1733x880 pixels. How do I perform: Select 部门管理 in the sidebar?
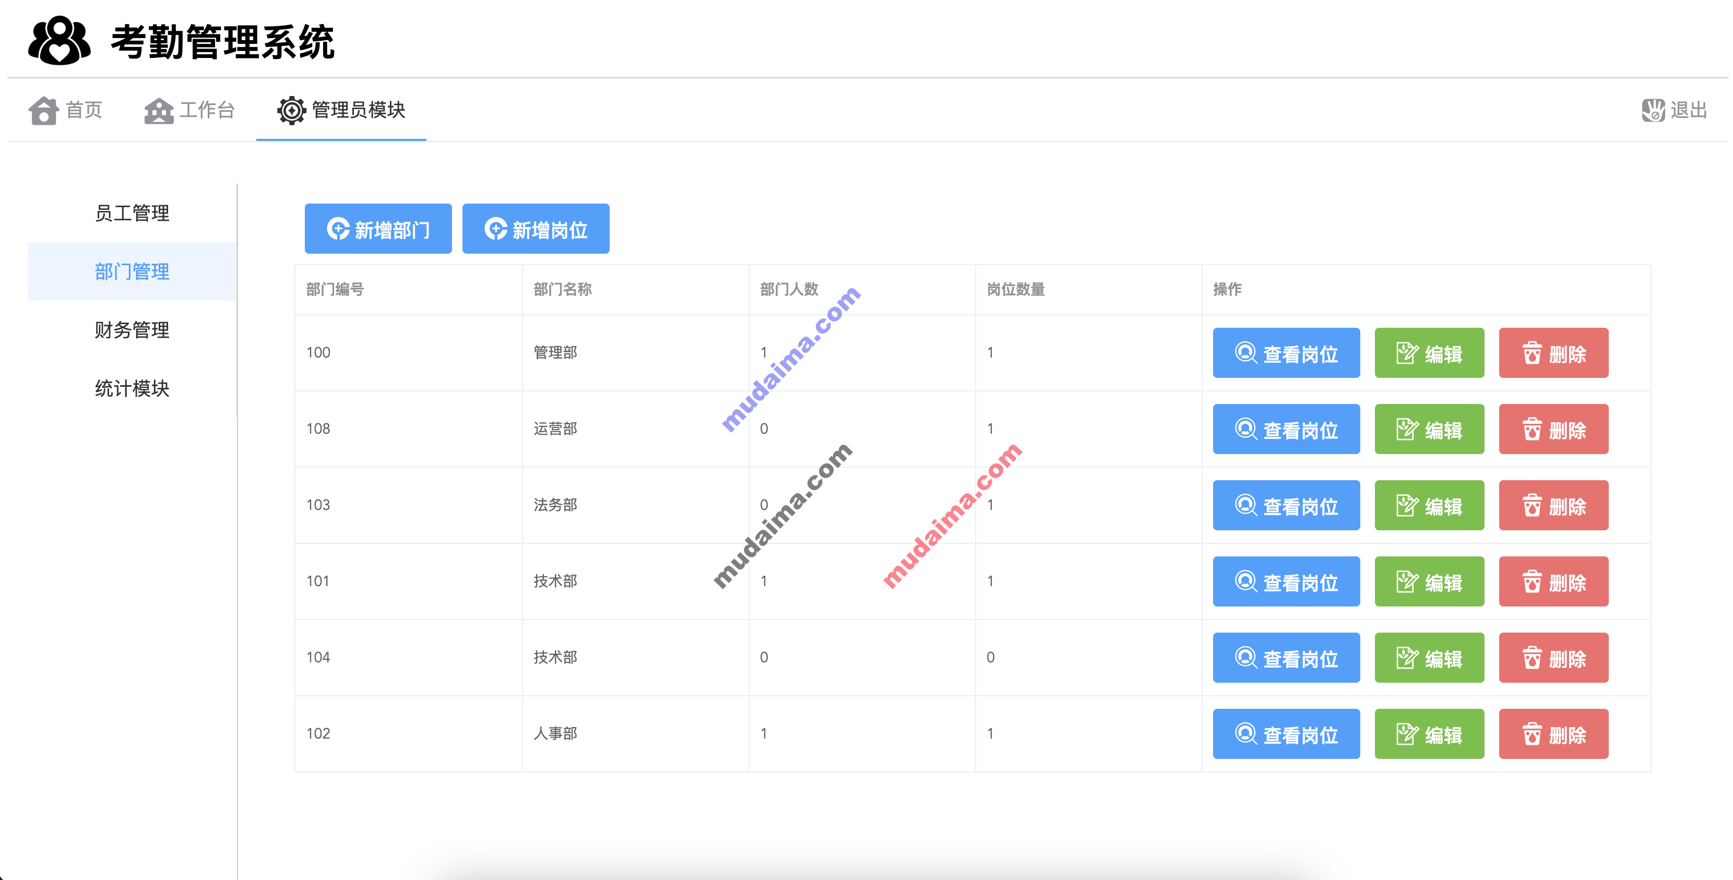tap(132, 272)
